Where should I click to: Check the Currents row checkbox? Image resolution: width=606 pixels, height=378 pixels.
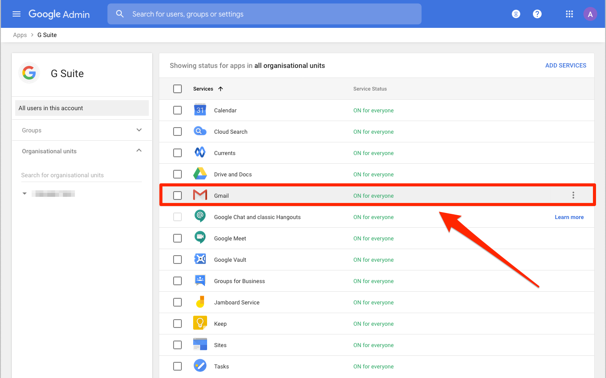coord(177,153)
